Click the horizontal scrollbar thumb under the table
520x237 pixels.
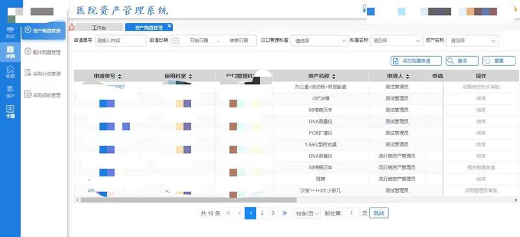pyautogui.click(x=188, y=200)
